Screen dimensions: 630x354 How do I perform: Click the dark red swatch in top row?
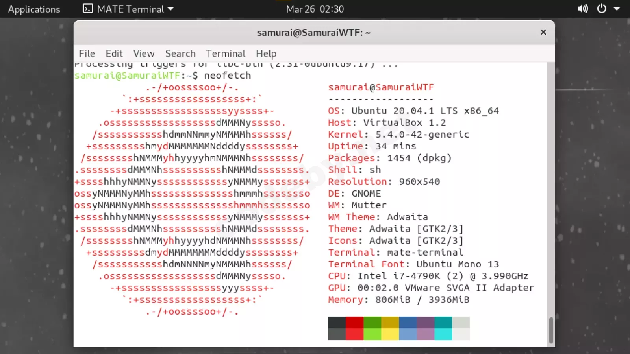tap(354, 322)
